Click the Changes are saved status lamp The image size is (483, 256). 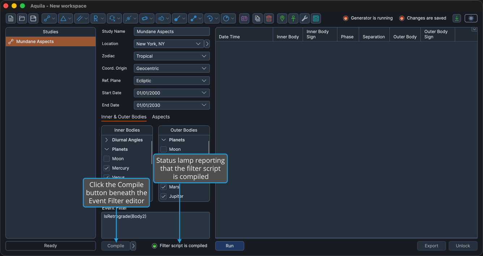click(x=402, y=18)
